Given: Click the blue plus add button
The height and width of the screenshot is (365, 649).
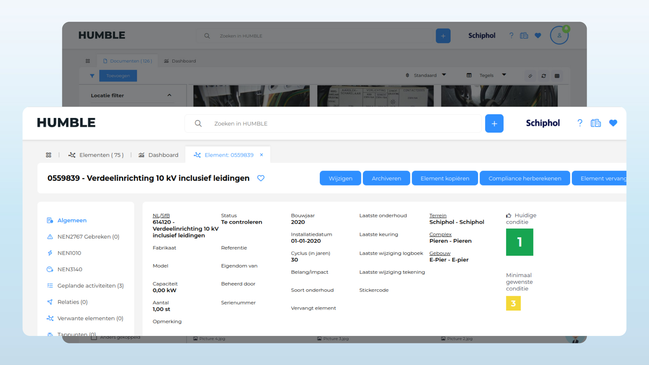Looking at the screenshot, I should 494,124.
